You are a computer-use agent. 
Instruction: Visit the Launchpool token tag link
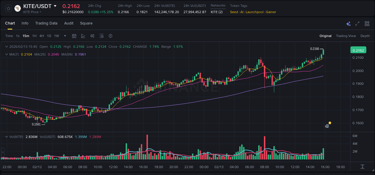(254, 12)
